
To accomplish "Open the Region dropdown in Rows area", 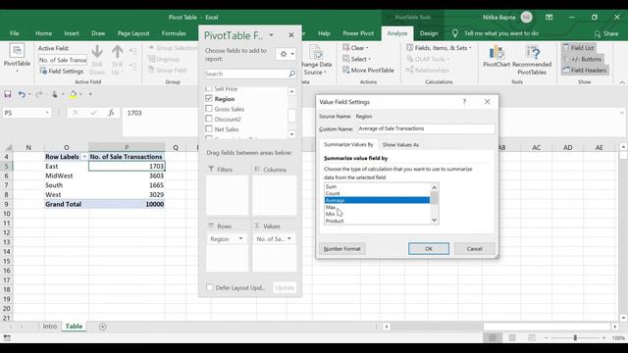I will [240, 239].
